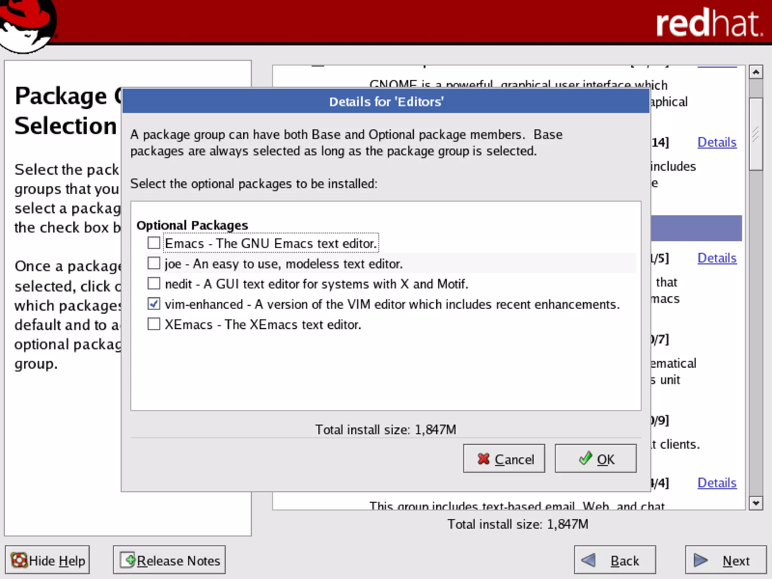Uncheck the vim-enhanced package checkbox
Viewport: 772px width, 579px height.
click(x=154, y=304)
